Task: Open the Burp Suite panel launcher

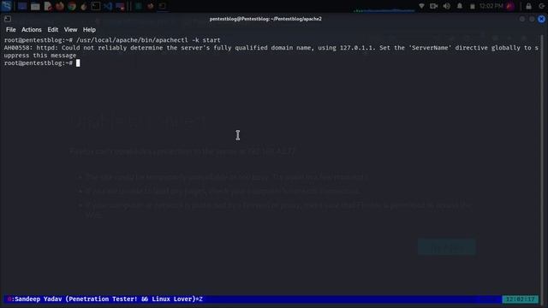Action: point(84,6)
